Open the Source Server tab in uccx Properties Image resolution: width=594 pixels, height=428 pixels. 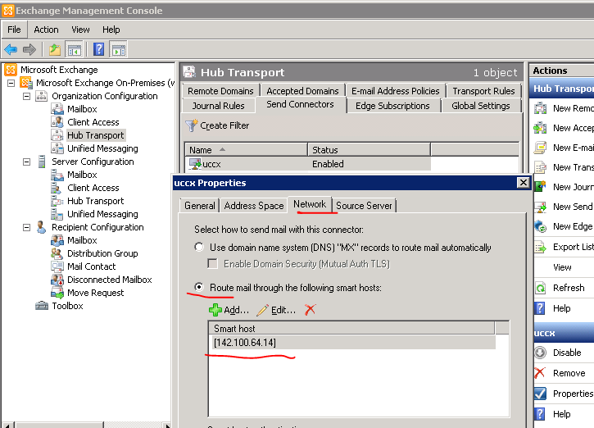click(364, 206)
